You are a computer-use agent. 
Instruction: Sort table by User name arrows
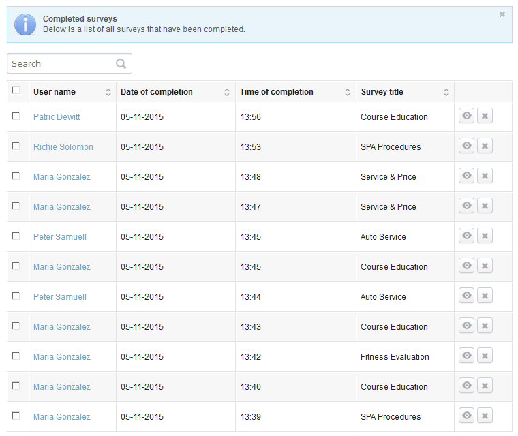108,92
